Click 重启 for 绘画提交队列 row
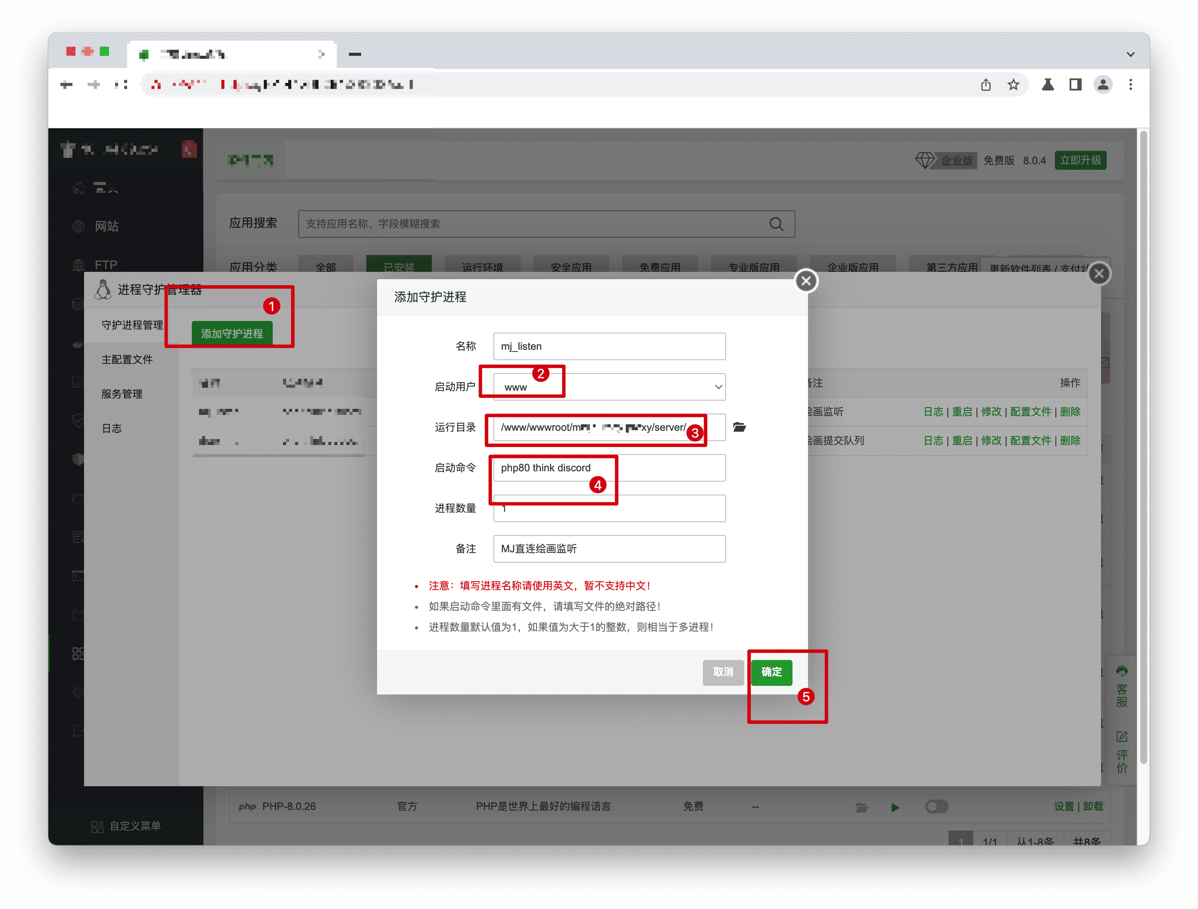The width and height of the screenshot is (1198, 909). pos(962,441)
